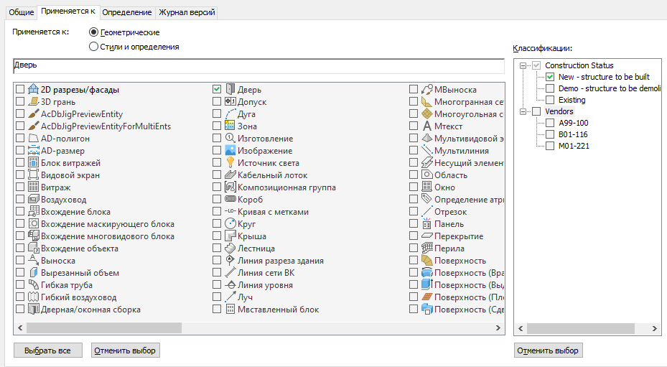Uncheck New - structure to be built
The width and height of the screenshot is (667, 367).
click(550, 77)
